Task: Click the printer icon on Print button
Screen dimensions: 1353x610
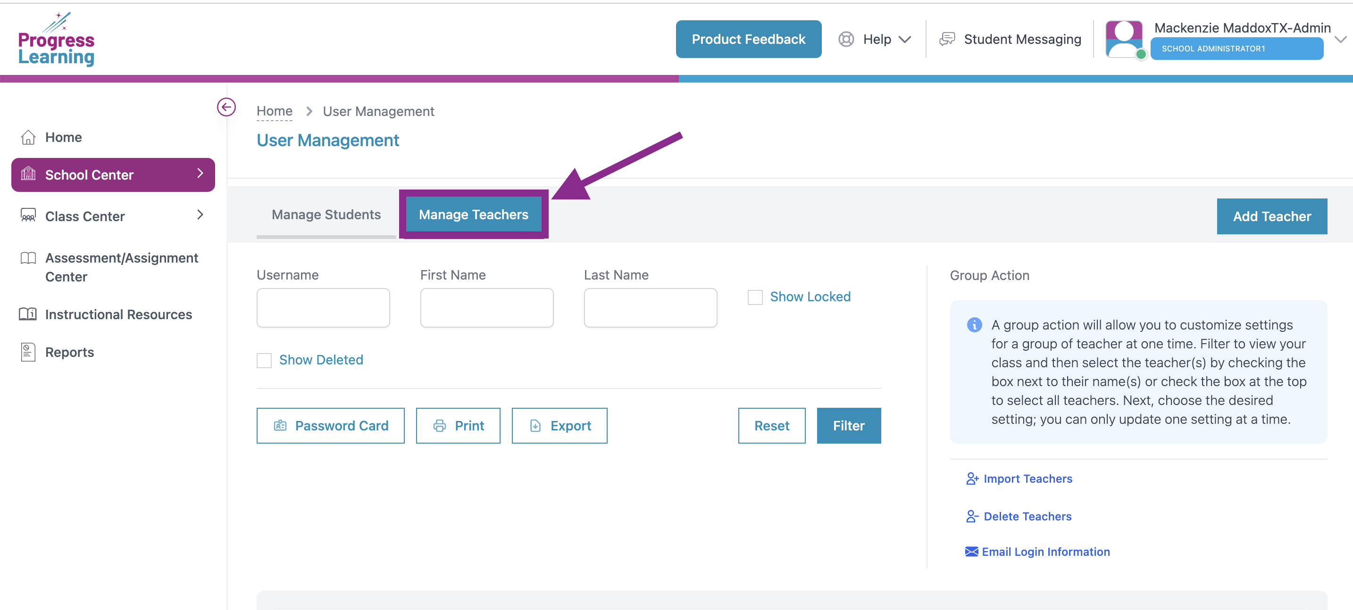Action: (x=440, y=425)
